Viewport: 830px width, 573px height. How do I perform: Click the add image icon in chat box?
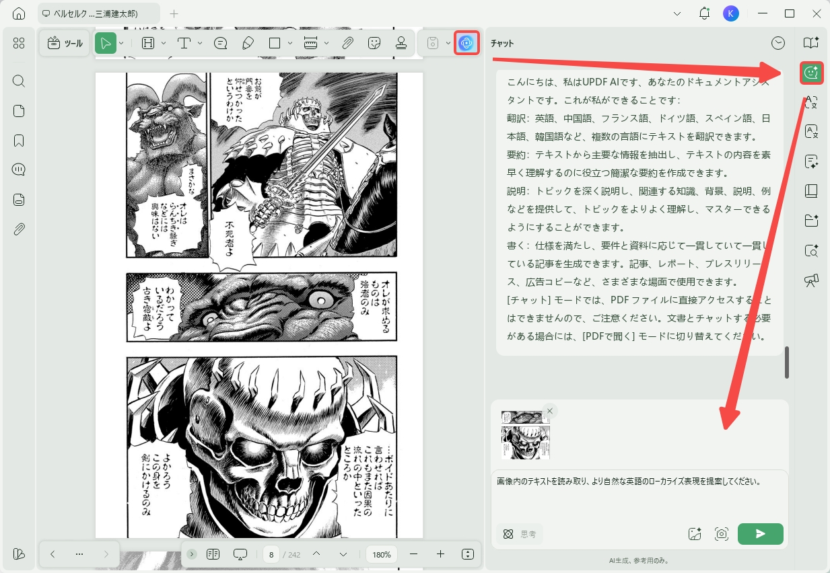[695, 533]
